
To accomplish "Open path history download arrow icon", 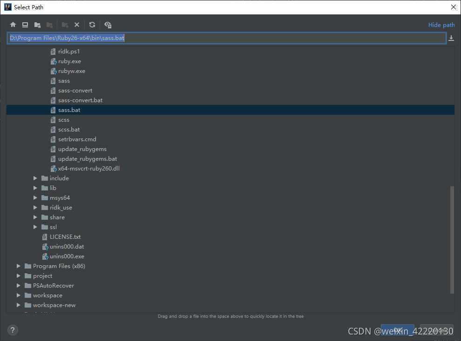I will click(451, 38).
